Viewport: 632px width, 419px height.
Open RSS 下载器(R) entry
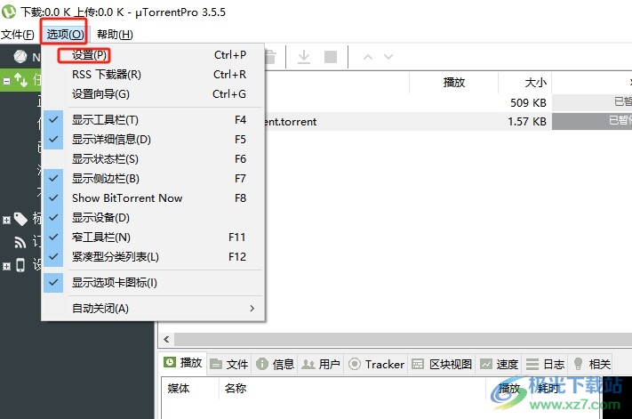(154, 75)
